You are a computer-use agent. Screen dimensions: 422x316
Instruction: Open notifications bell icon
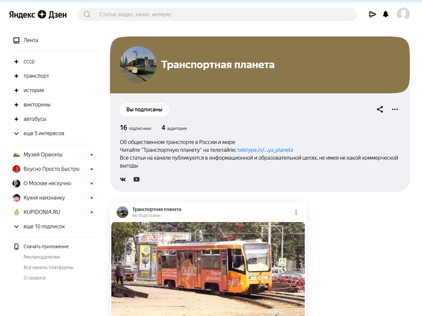click(x=386, y=14)
